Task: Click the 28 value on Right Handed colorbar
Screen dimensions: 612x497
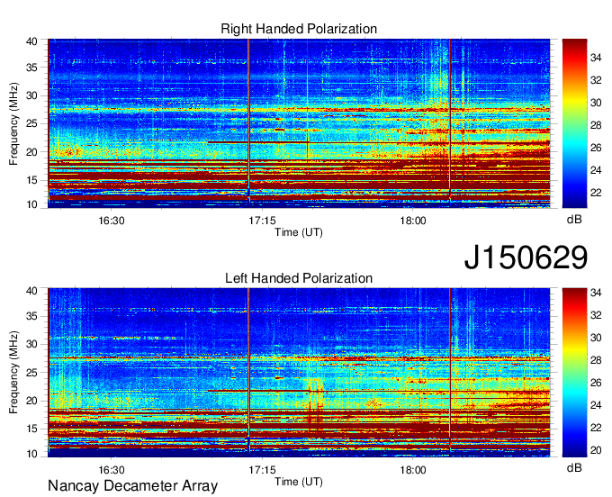Action: (596, 125)
